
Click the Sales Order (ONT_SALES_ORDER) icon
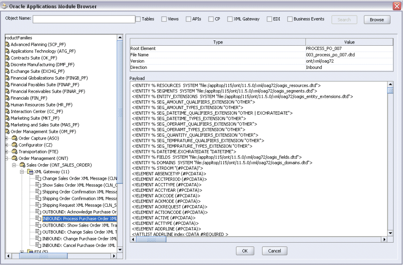[22, 165]
